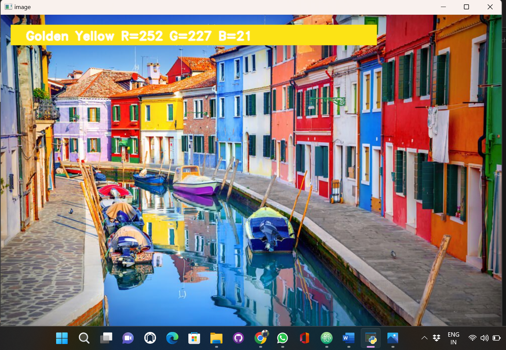Viewport: 506px width, 350px height.
Task: Open WhatsApp from the taskbar
Action: click(282, 338)
